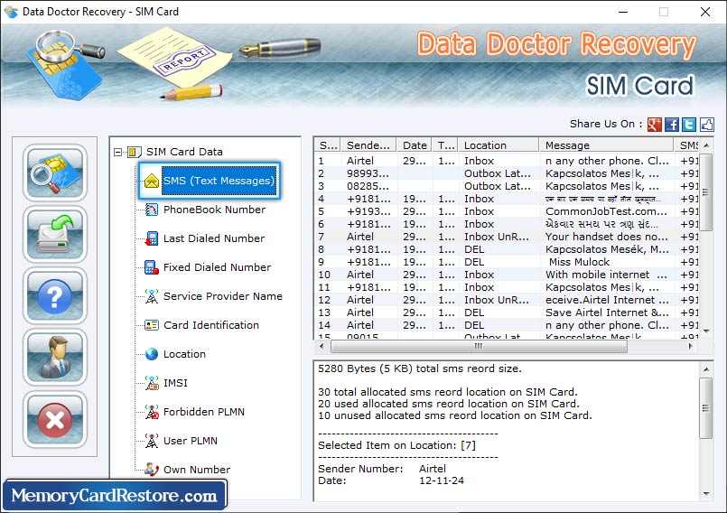This screenshot has width=727, height=513.
Task: Click the SMS table horizontal scrollbar thumb
Action: point(479,346)
